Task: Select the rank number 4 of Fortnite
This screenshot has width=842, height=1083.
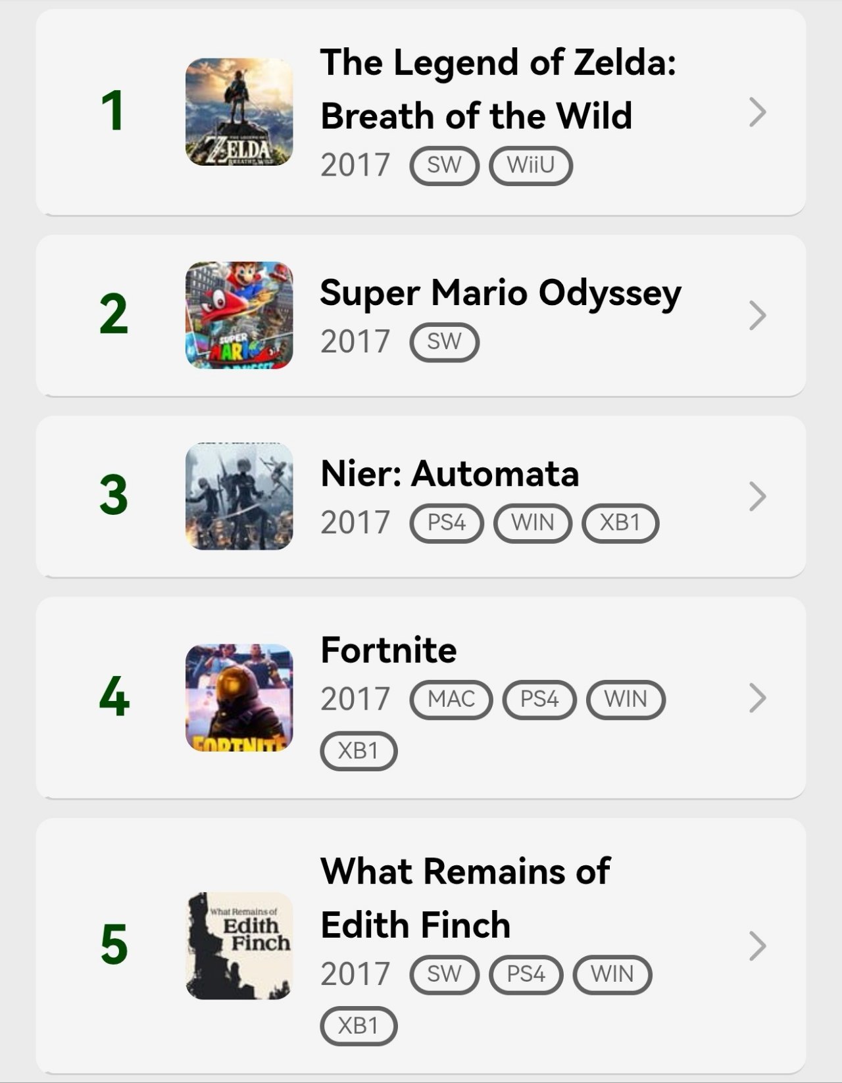Action: pyautogui.click(x=114, y=698)
